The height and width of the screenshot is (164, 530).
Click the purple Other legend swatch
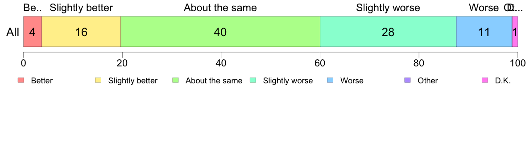coord(408,80)
